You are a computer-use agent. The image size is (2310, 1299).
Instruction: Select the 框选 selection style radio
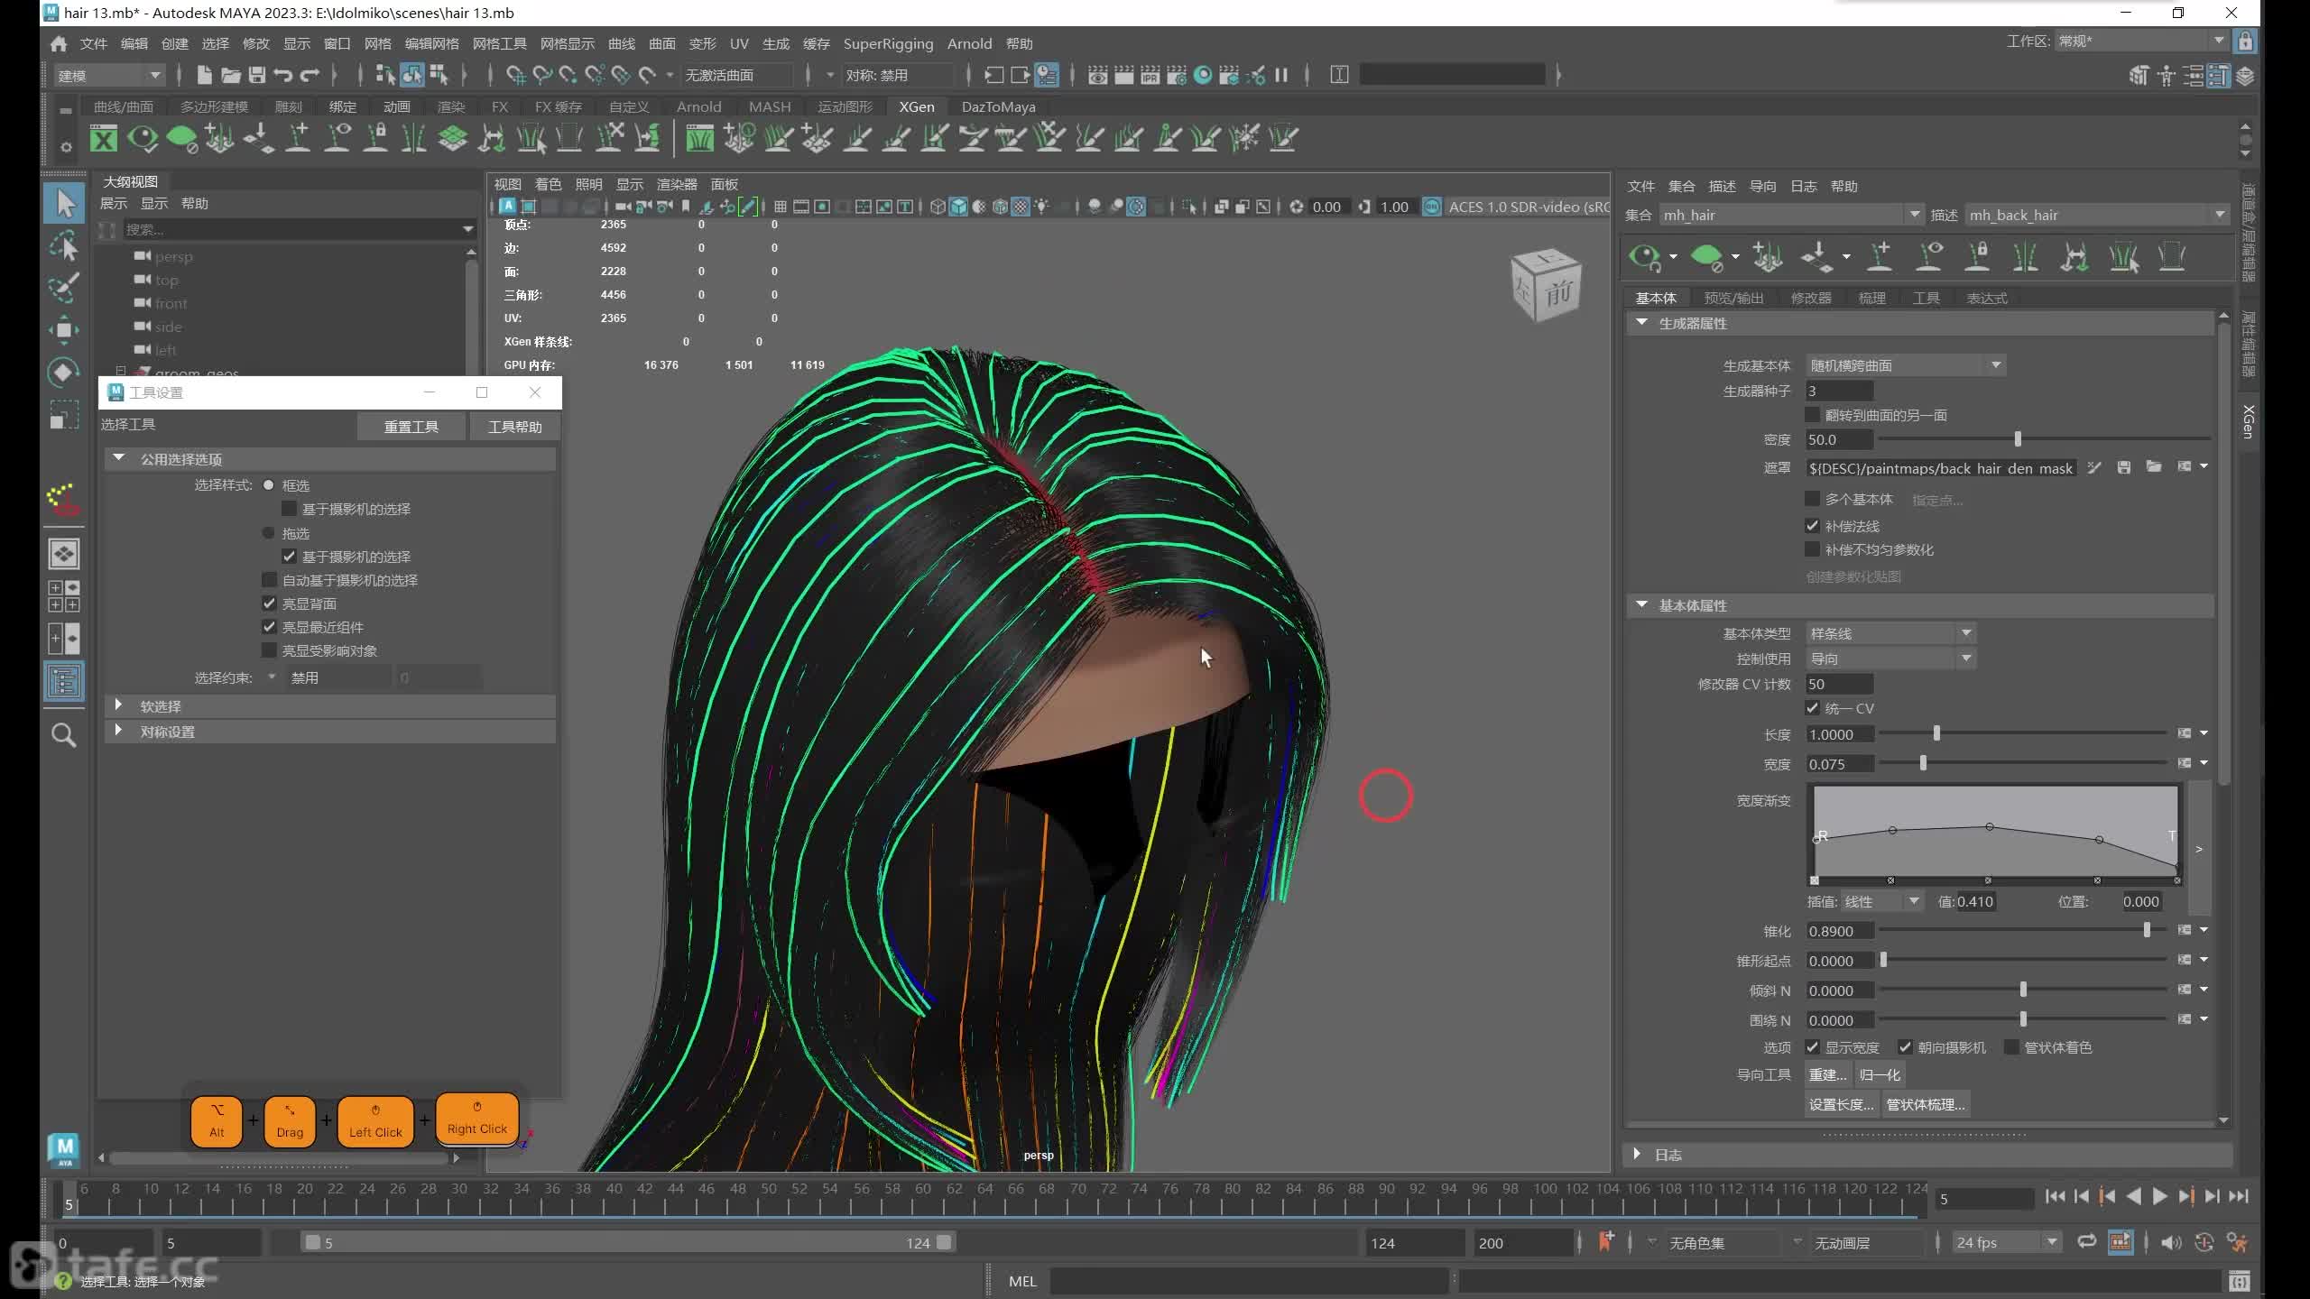tap(268, 485)
